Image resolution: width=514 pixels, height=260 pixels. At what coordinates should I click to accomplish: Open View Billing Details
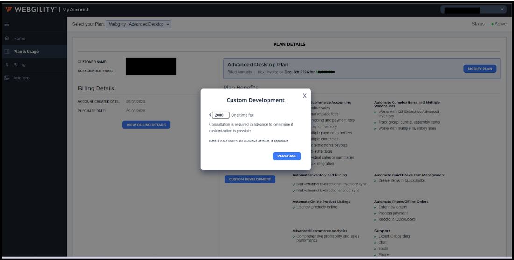pyautogui.click(x=146, y=125)
